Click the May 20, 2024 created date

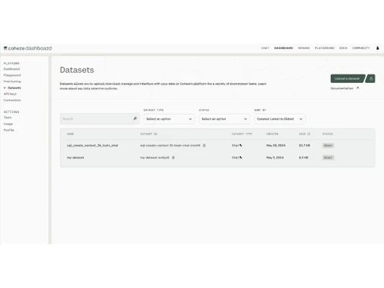click(x=276, y=145)
